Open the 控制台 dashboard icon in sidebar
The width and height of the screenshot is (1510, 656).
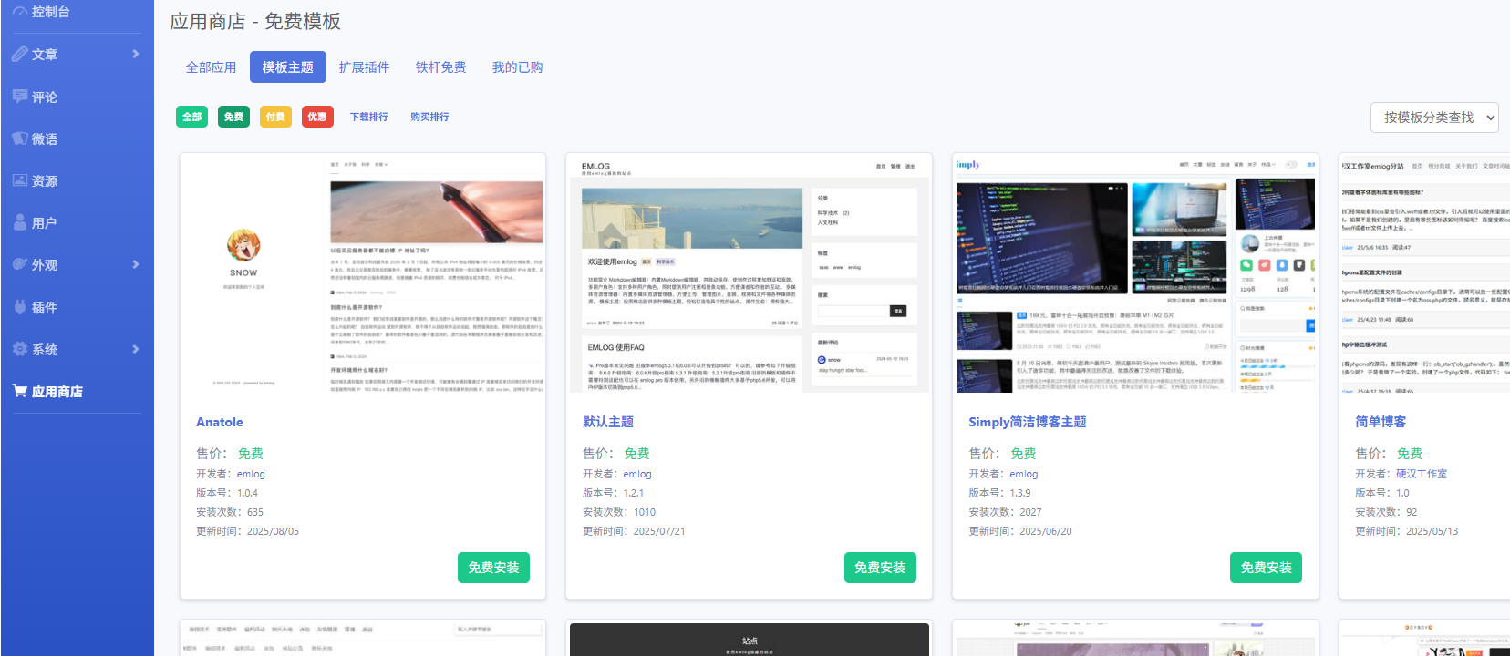point(19,12)
